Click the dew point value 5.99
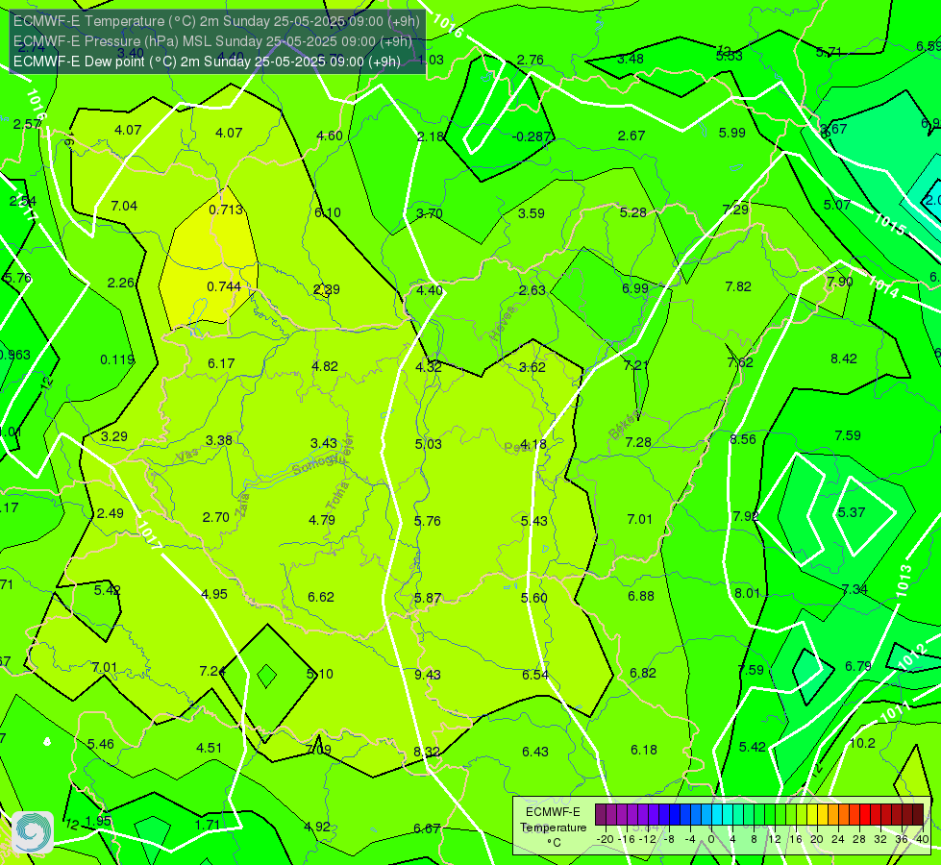The height and width of the screenshot is (865, 941). pyautogui.click(x=732, y=134)
